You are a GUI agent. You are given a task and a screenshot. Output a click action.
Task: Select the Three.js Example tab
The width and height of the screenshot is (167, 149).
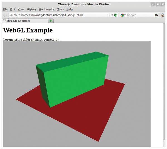click(x=24, y=21)
